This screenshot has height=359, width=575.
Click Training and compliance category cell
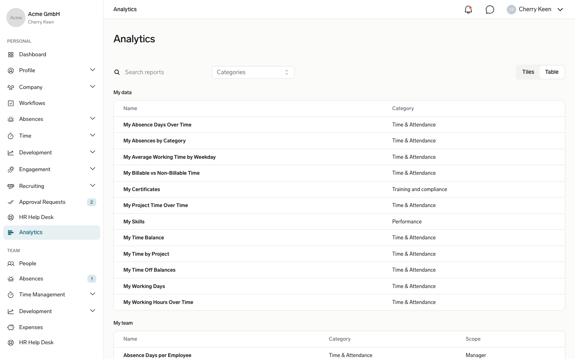pyautogui.click(x=419, y=189)
